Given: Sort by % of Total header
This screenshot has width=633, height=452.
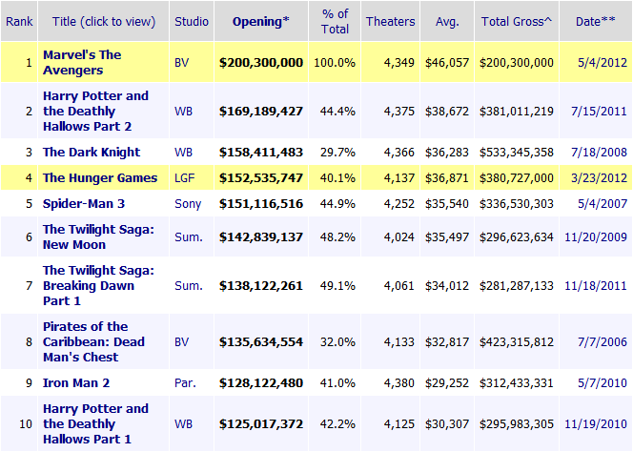Looking at the screenshot, I should tap(335, 21).
